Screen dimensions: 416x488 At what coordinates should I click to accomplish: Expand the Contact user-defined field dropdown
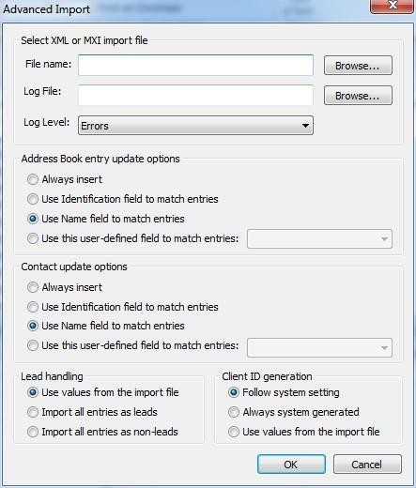pyautogui.click(x=319, y=347)
